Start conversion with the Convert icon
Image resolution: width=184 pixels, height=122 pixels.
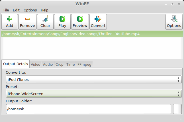[98, 19]
